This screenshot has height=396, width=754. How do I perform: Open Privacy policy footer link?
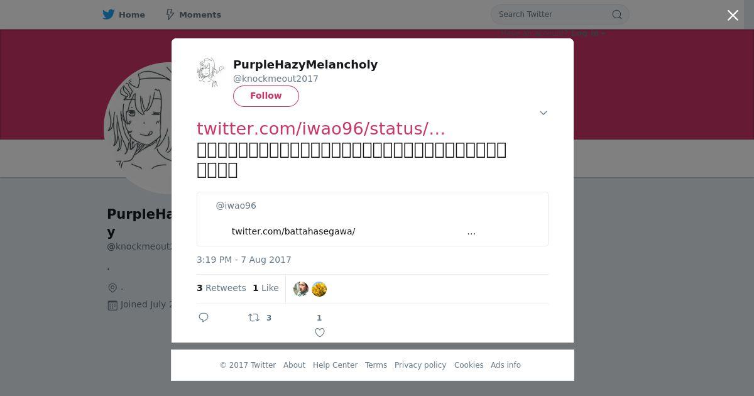(420, 365)
